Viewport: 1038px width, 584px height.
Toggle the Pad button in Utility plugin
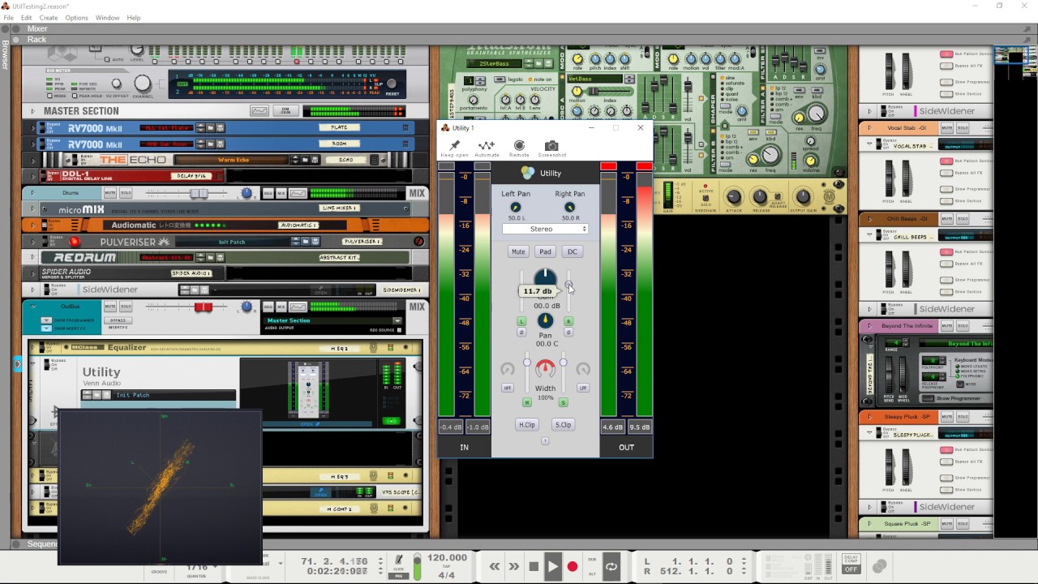pyautogui.click(x=545, y=251)
